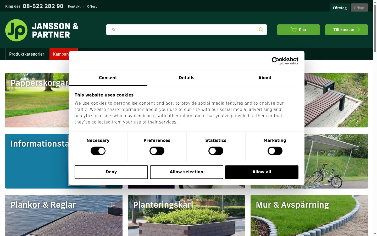Open the Mur & Avspärrning category tile
The image size is (377, 236).
click(x=309, y=215)
